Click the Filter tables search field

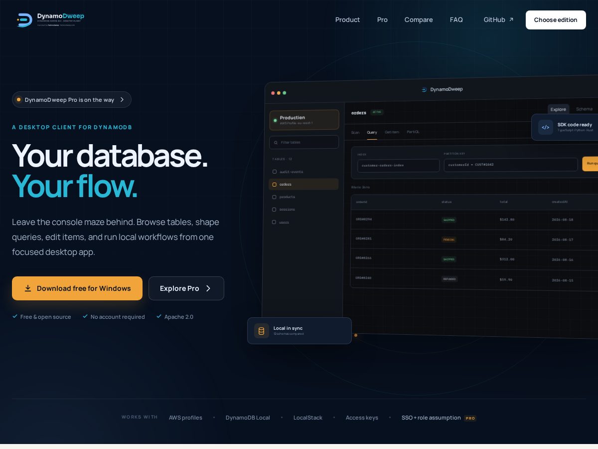(x=304, y=142)
